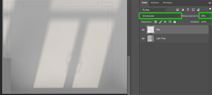
Task: Lock layer position move icon
Action: 165,22
